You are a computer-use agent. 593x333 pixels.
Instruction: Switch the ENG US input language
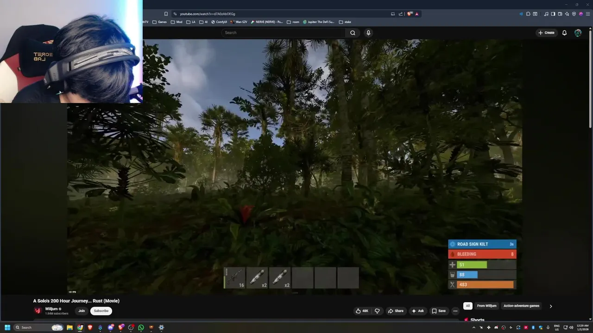pos(556,327)
